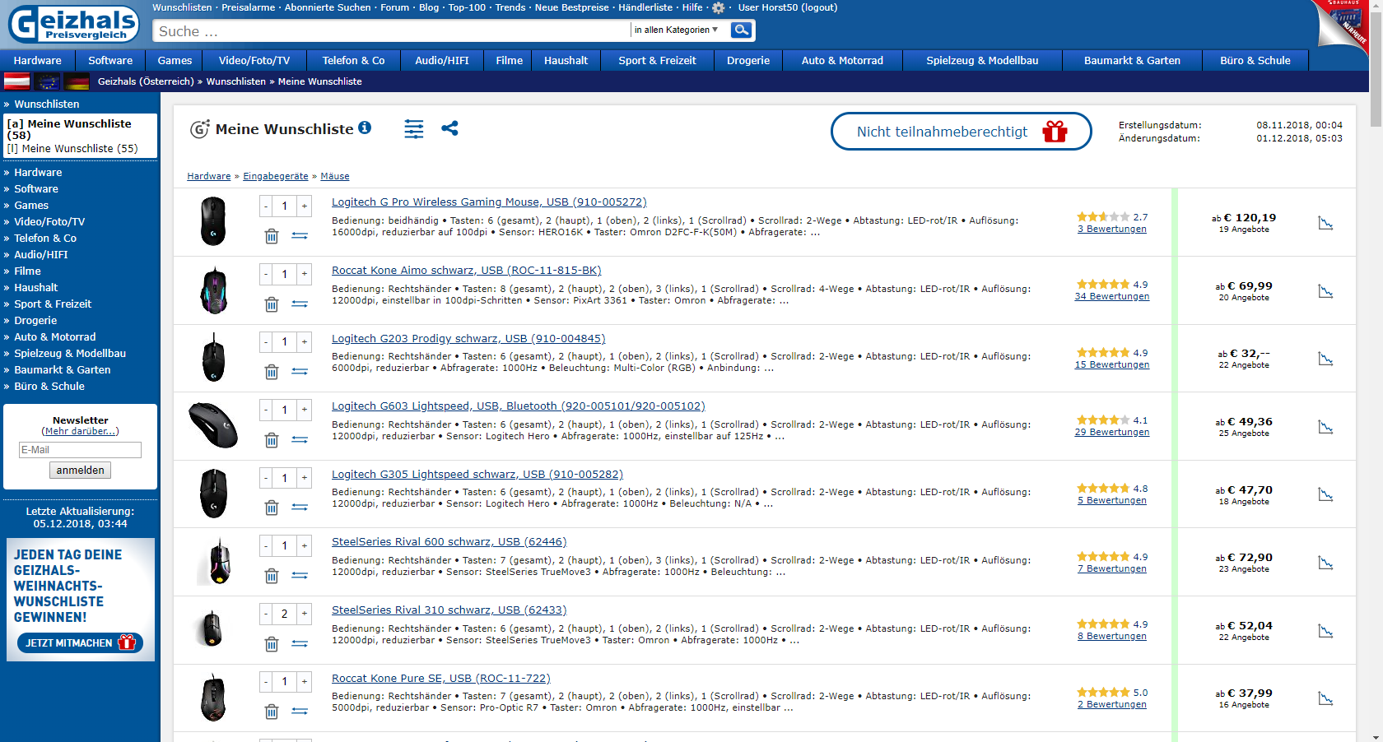Click the search magnifier button
Viewport: 1383px width, 742px height.
coord(741,30)
